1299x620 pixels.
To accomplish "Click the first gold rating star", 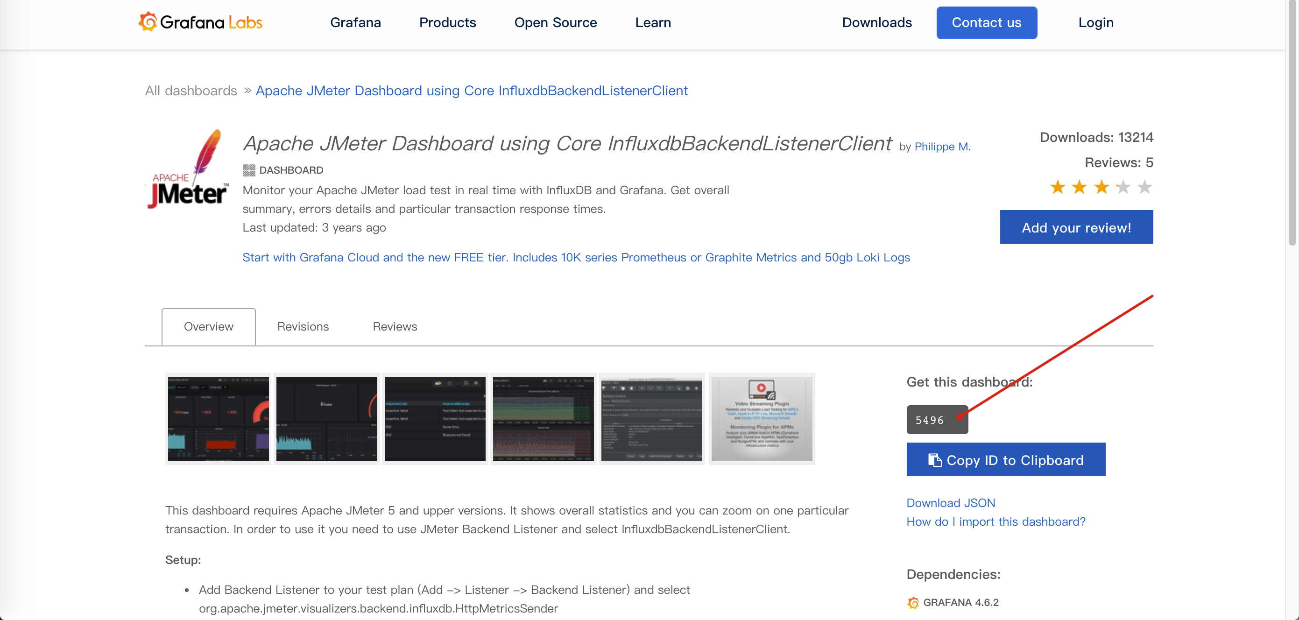I will point(1058,188).
